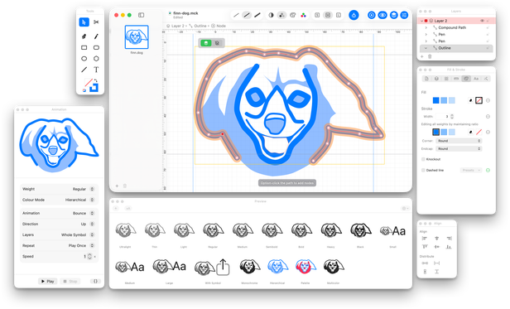Click the grey layer outline button on canvas

coord(217,43)
